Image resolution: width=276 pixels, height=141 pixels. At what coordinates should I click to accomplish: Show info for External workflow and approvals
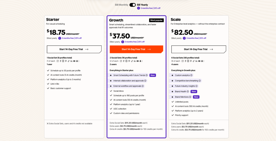pyautogui.click(x=143, y=86)
